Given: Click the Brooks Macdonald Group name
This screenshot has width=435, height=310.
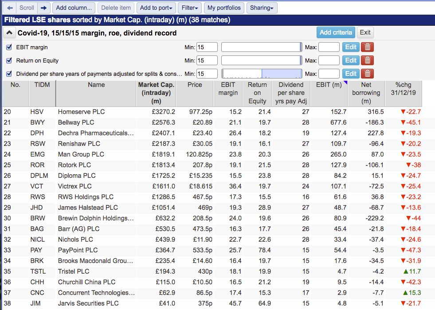Looking at the screenshot, I should (96, 261).
